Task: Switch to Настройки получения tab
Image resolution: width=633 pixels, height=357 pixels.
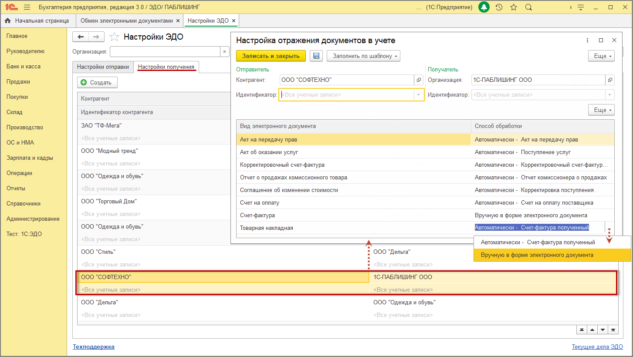Action: pyautogui.click(x=166, y=67)
